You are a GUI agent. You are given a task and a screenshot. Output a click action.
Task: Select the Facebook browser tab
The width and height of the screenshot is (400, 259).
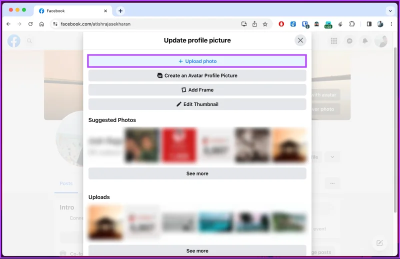point(72,11)
